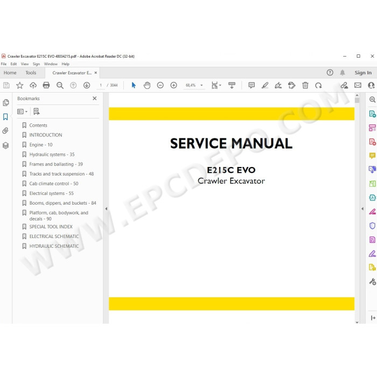Open the File menu
Screen dimensions: 377x377
(x=4, y=64)
